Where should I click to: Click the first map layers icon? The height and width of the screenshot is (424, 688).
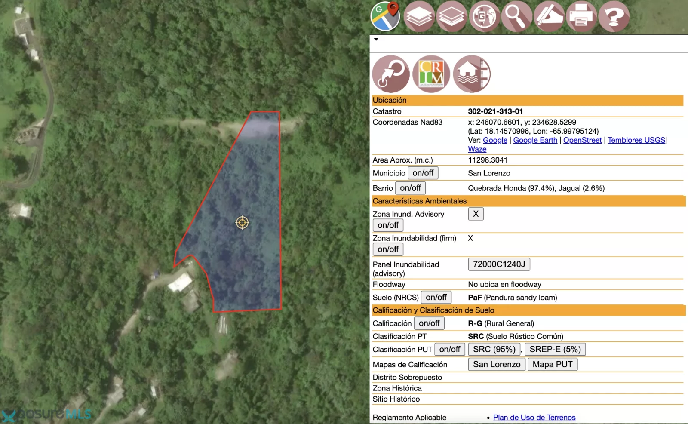419,16
